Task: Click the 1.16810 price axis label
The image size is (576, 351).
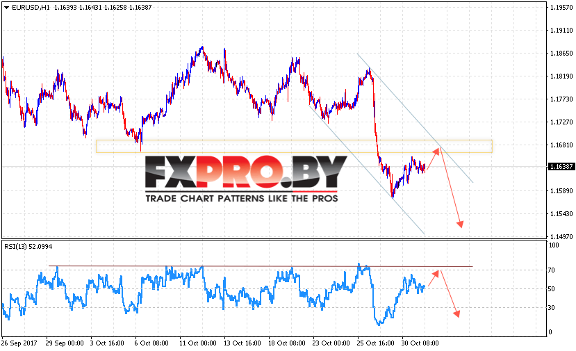Action: (561, 145)
